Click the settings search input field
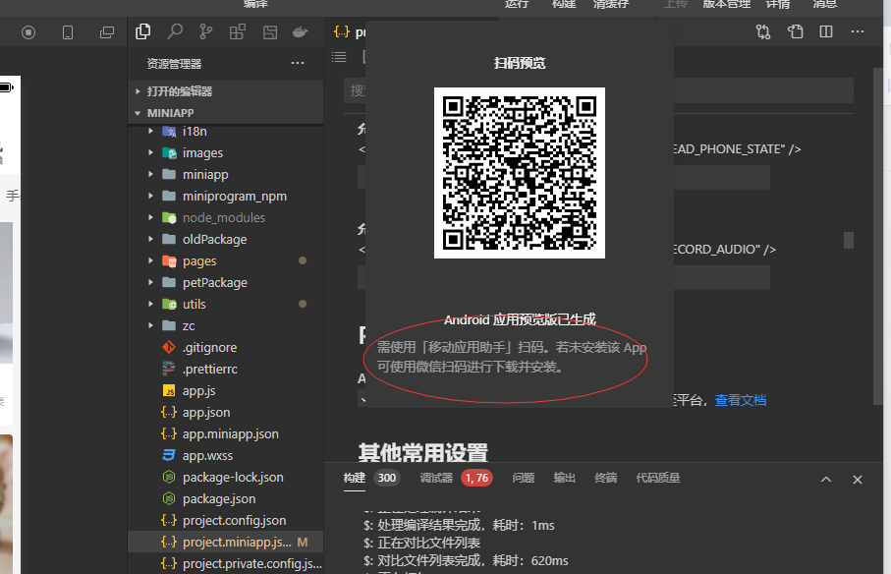The image size is (891, 574). (598, 90)
